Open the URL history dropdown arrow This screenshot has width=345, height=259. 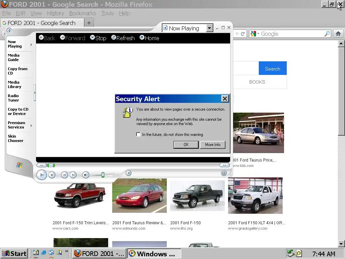coord(237,34)
